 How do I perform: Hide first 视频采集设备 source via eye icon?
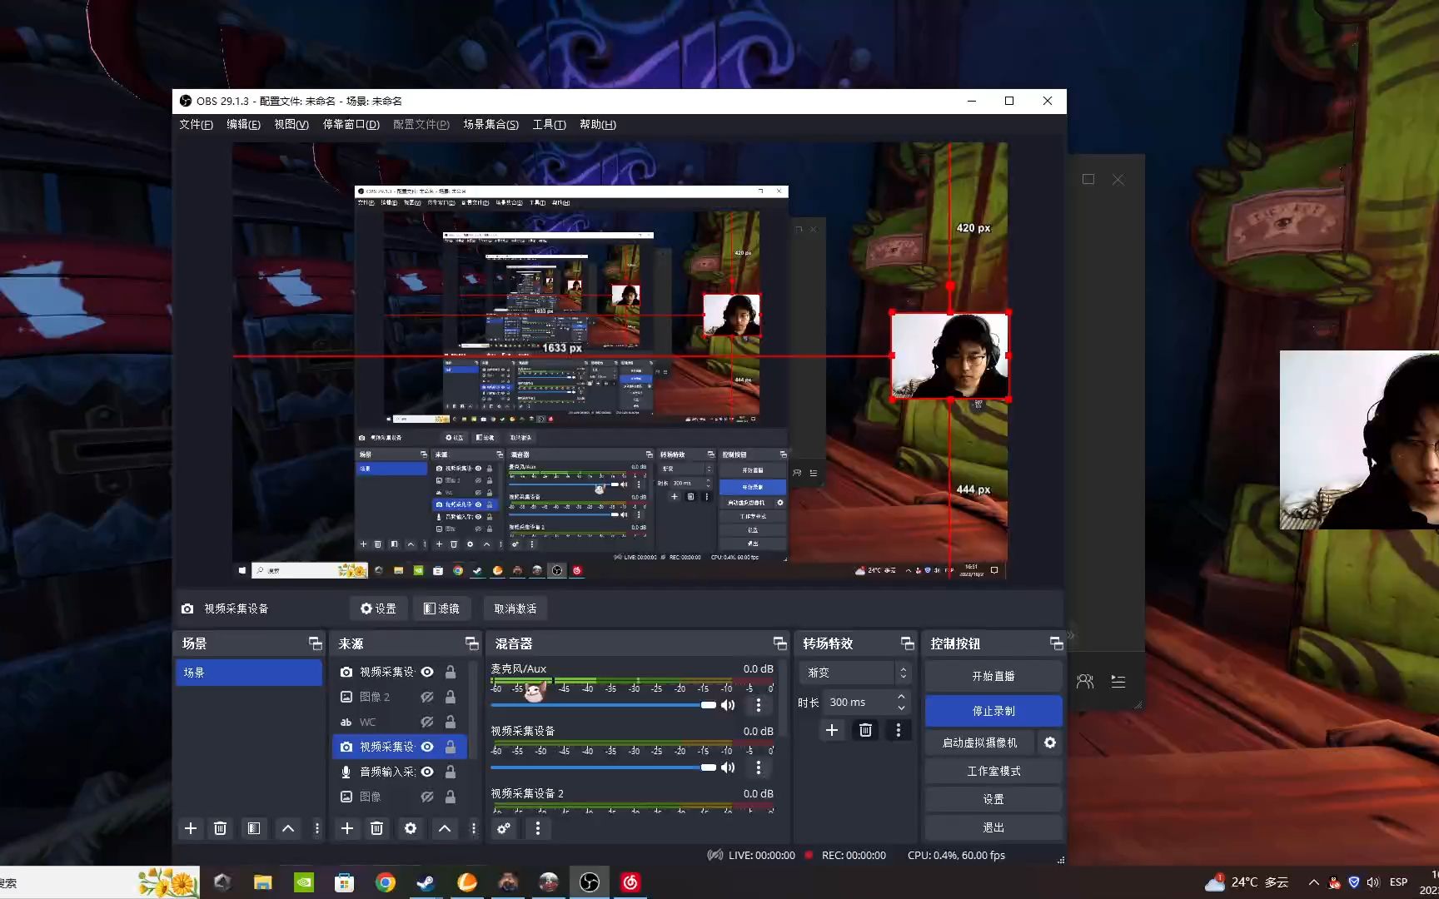point(427,672)
